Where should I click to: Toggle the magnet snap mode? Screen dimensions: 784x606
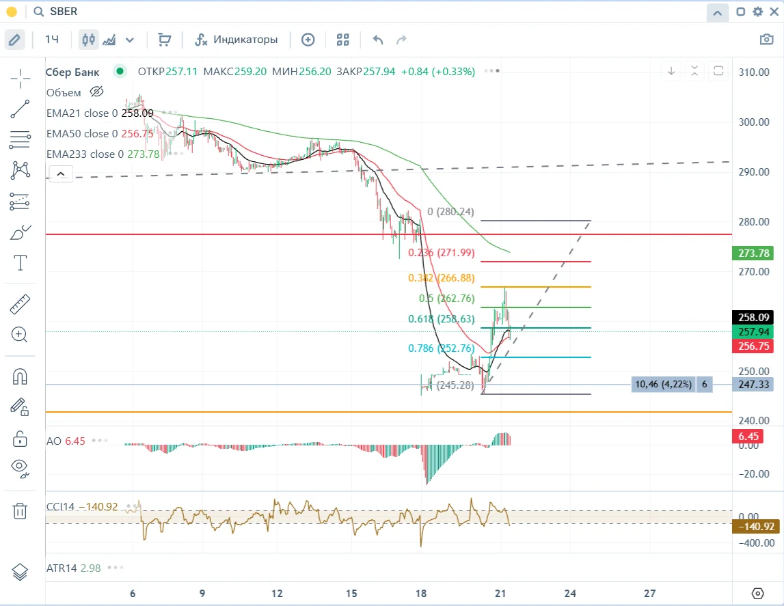pyautogui.click(x=20, y=376)
